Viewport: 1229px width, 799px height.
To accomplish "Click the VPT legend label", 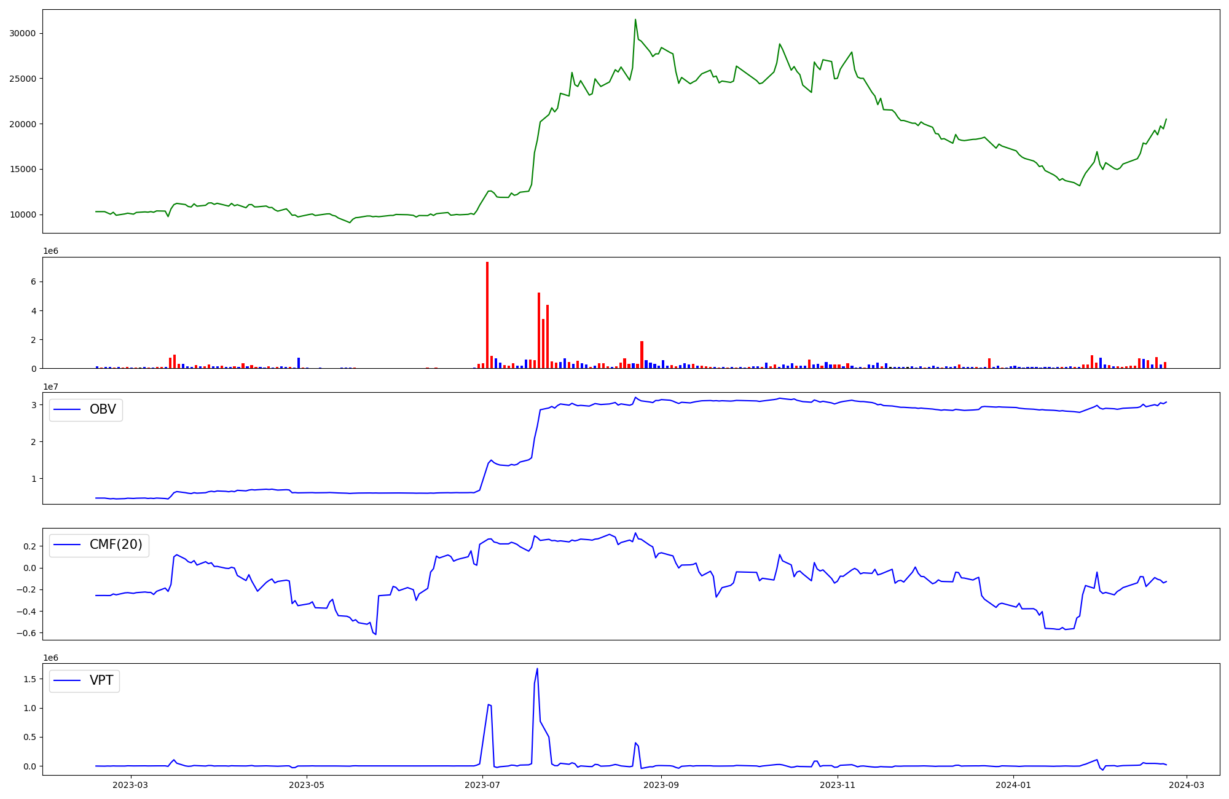I will tap(101, 681).
